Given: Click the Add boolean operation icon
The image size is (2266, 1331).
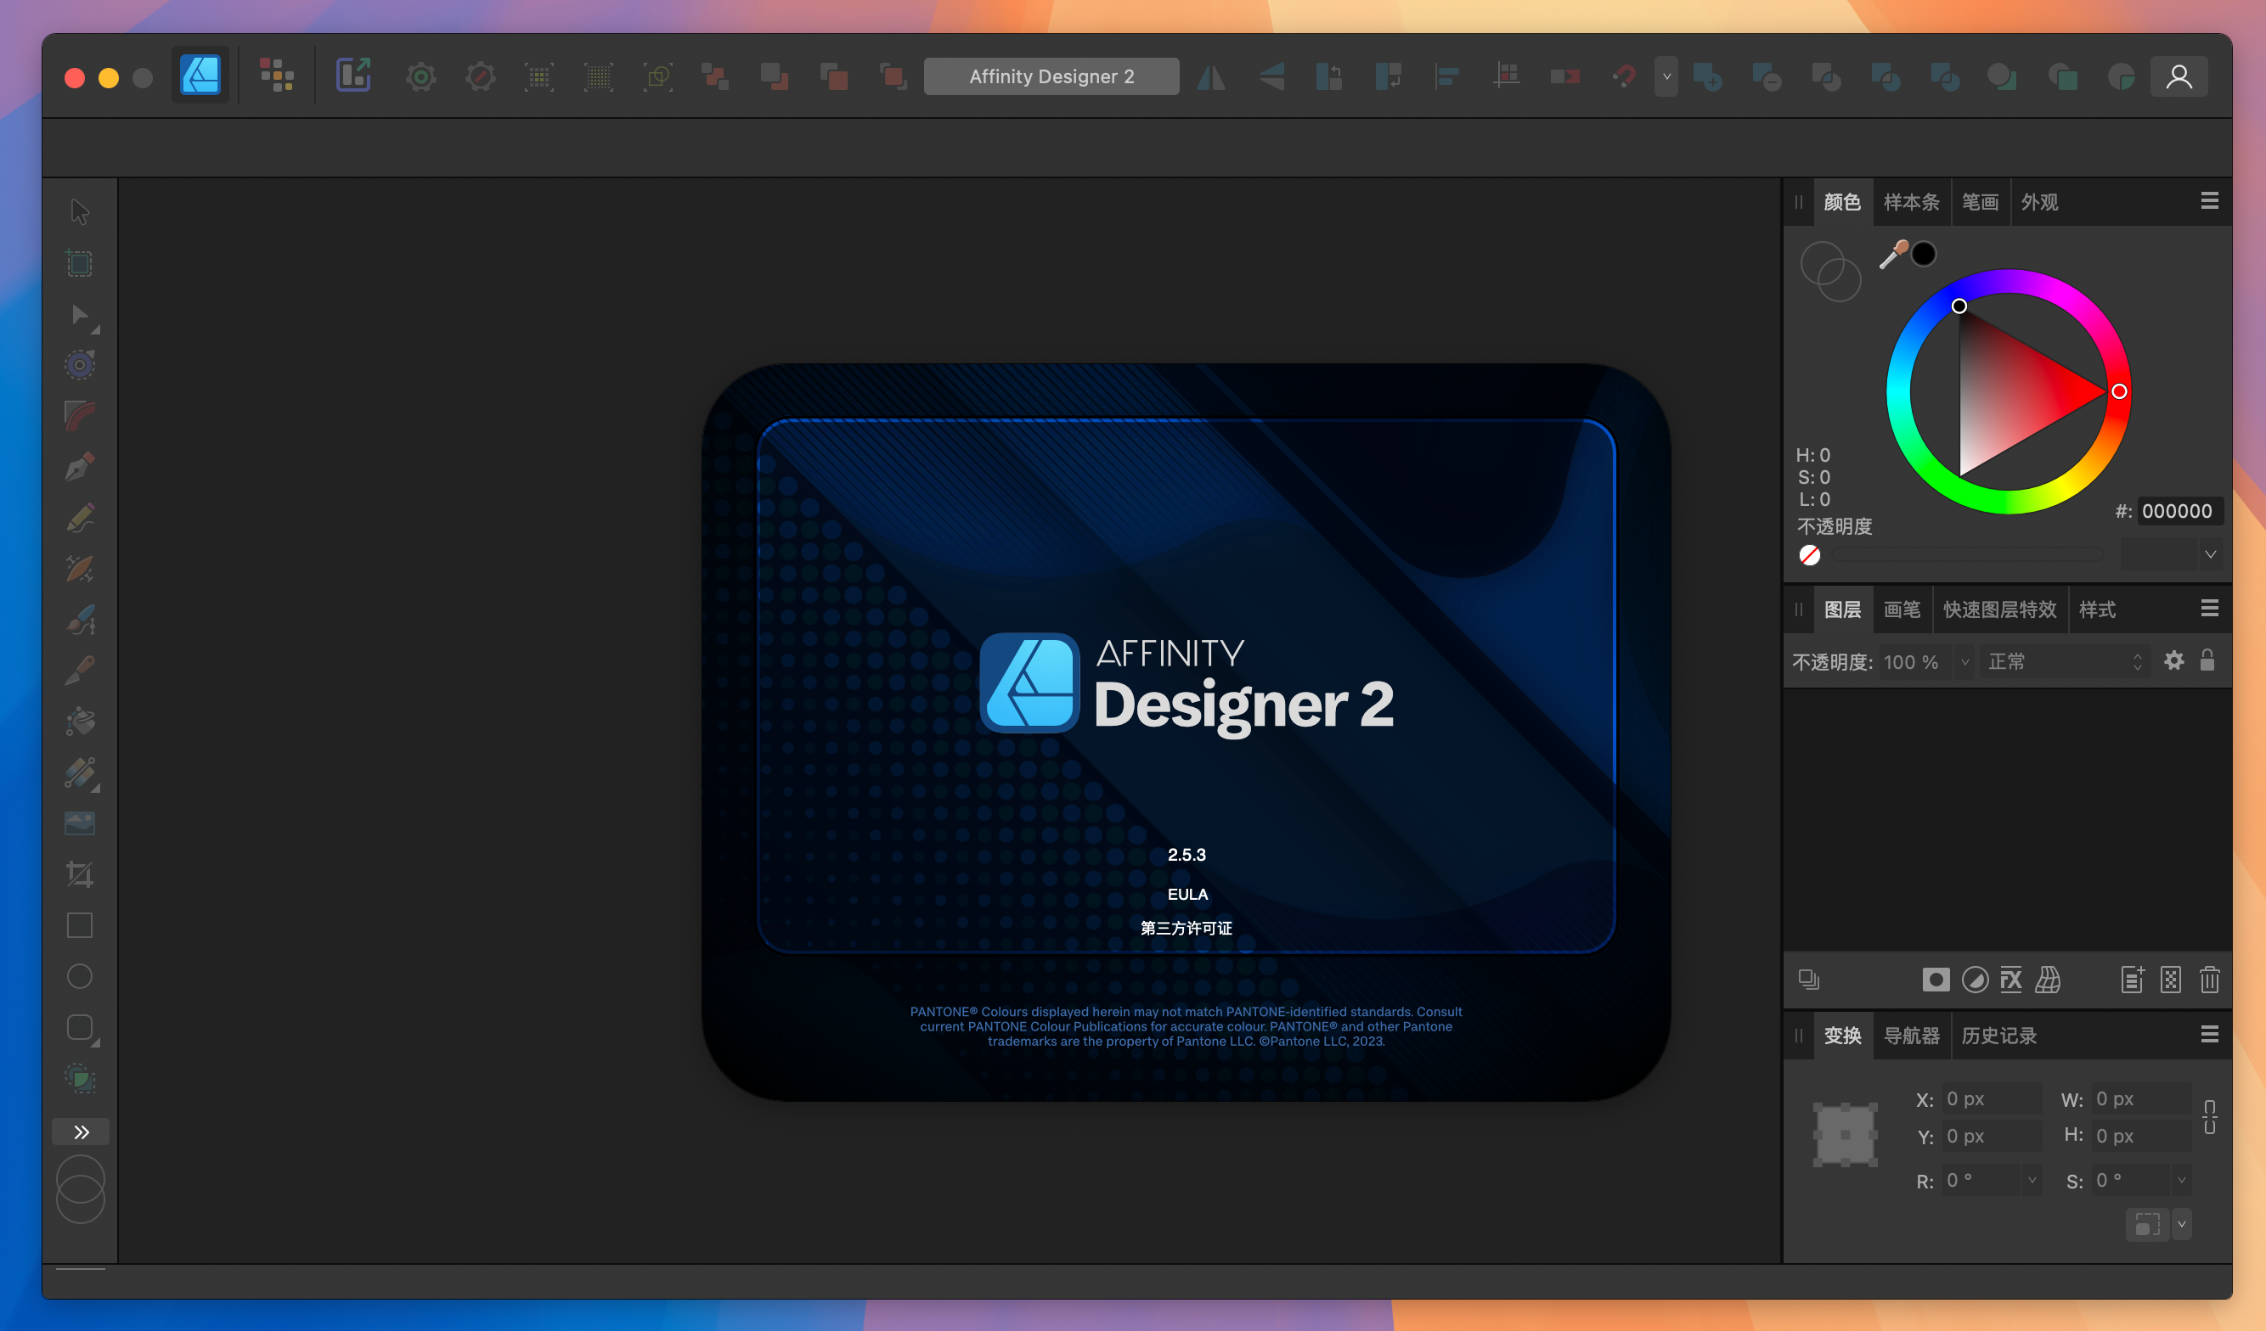Looking at the screenshot, I should pyautogui.click(x=1706, y=77).
